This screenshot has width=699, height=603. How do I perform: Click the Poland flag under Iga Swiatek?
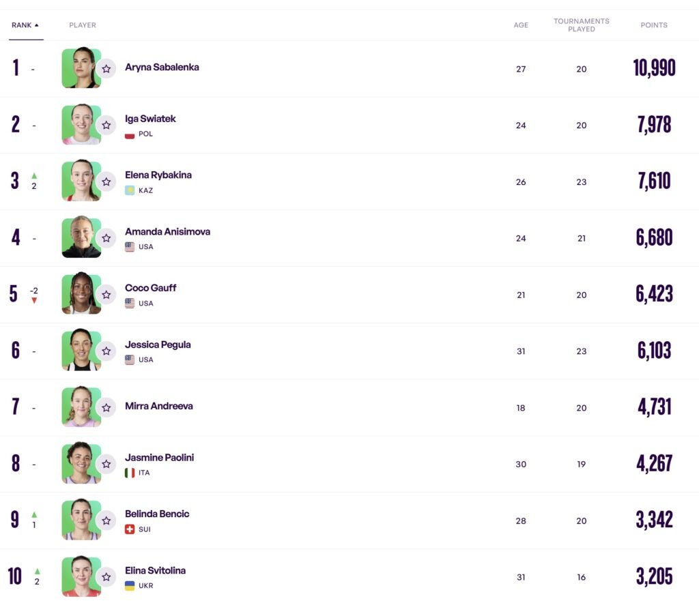tap(130, 134)
